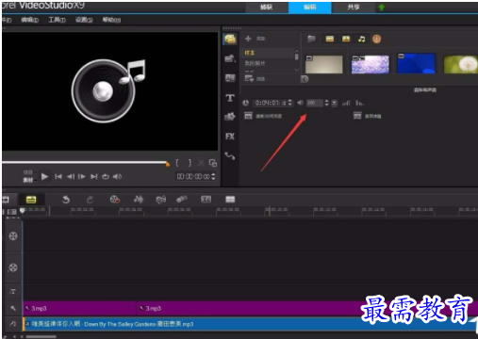Click the Undo arrow in timeline toolbar
This screenshot has width=478, height=339.
pyautogui.click(x=66, y=200)
